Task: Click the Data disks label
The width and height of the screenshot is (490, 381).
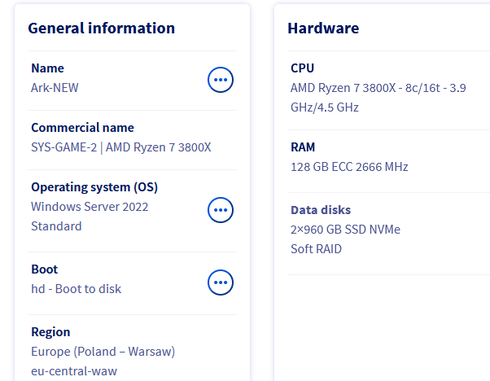Action: [321, 210]
